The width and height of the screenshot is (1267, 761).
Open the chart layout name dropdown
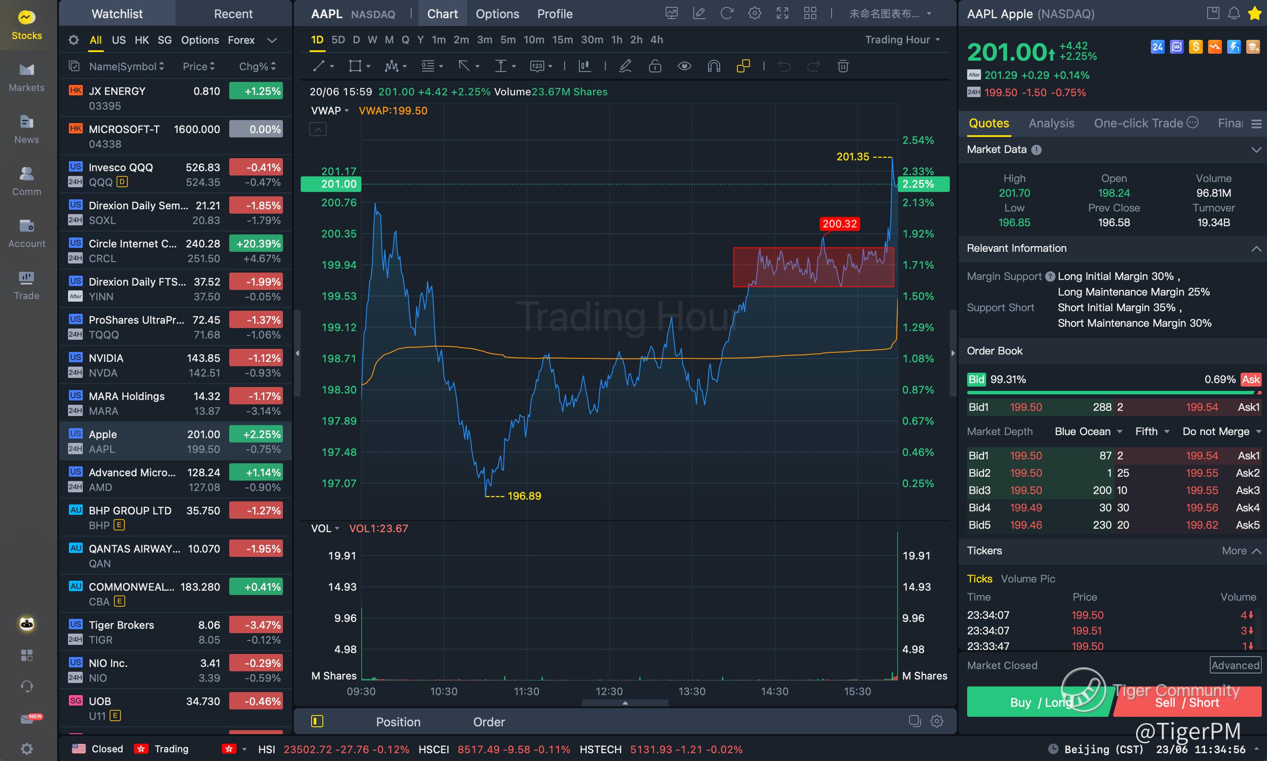890,14
